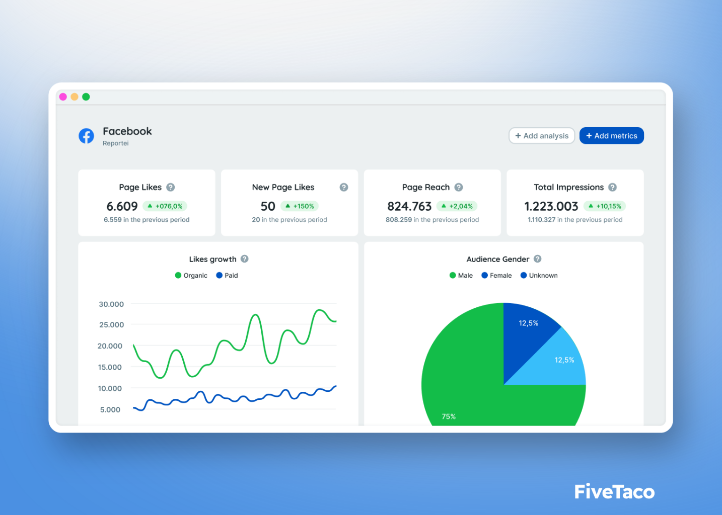722x515 pixels.
Task: Click the green window maximize dot
Action: click(86, 97)
